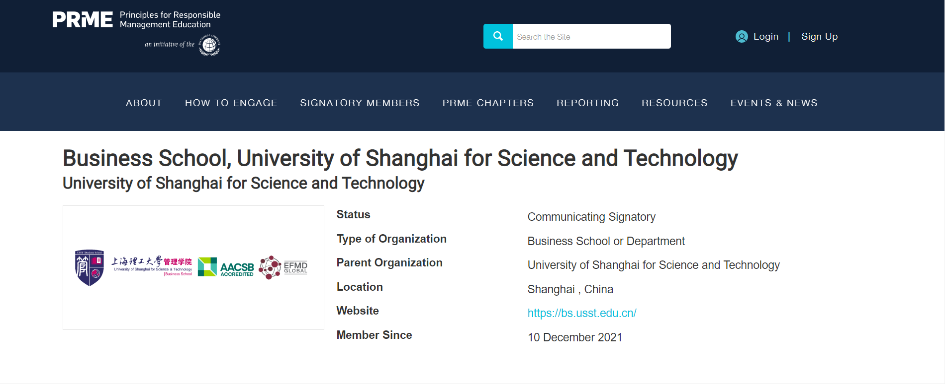Click the Chinese university name logo text
Screen dimensions: 945x384
(152, 265)
